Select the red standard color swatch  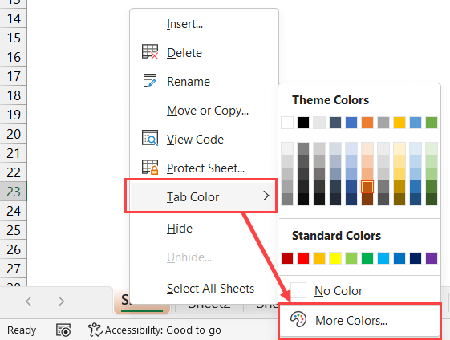click(x=303, y=258)
